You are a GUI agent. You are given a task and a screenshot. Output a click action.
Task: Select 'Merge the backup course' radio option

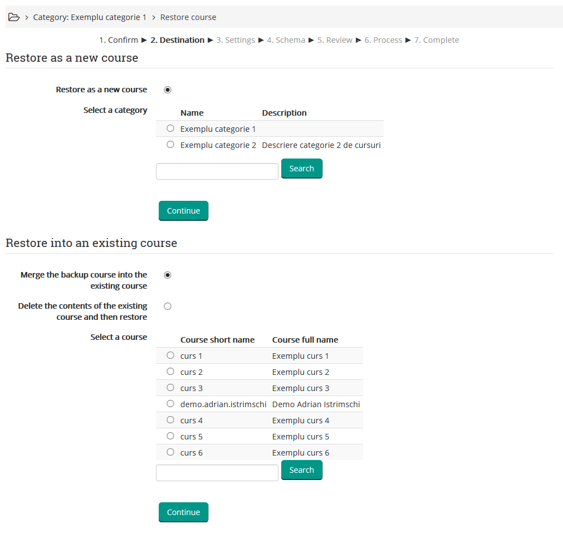point(168,275)
